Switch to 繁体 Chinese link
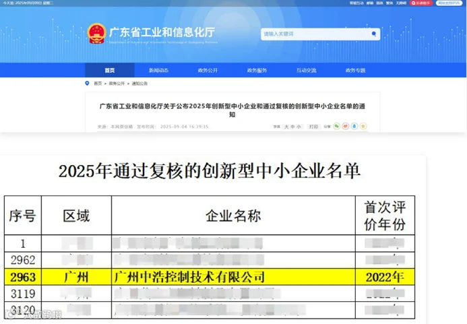 click(x=390, y=3)
